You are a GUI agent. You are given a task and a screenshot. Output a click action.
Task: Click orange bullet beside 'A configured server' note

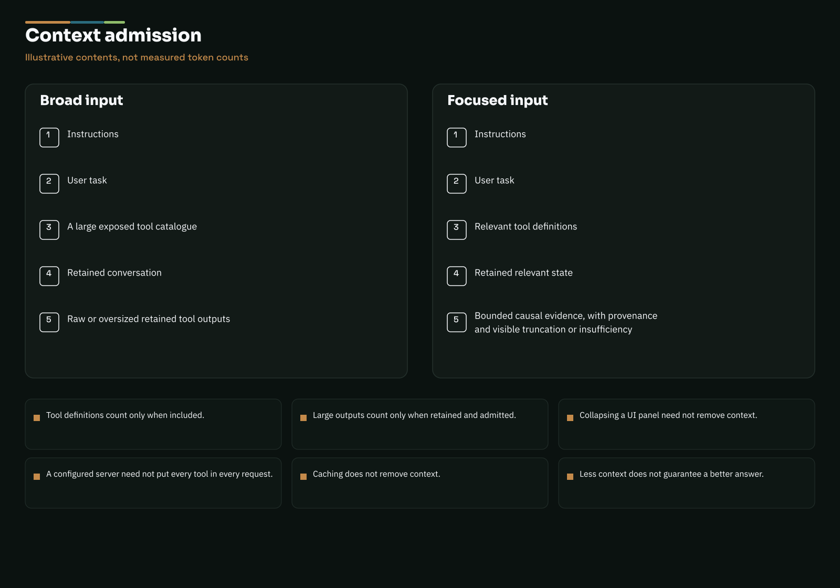(37, 477)
